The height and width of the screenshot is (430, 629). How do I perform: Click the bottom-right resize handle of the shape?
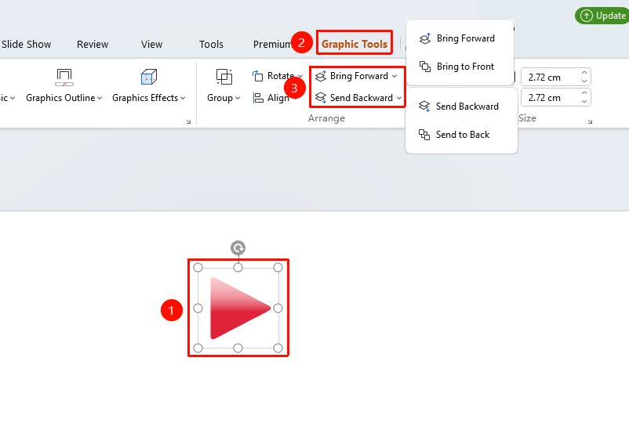[x=278, y=349]
